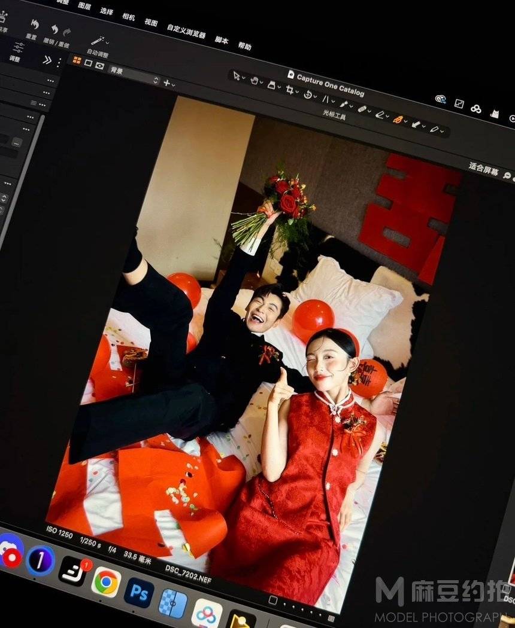
Task: Open the top panel's three-dot options
Action: click(x=50, y=81)
